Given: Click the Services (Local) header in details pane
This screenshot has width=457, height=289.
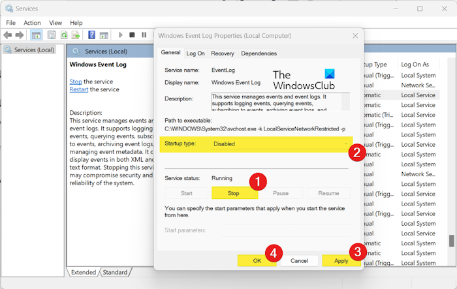Looking at the screenshot, I should [x=106, y=52].
